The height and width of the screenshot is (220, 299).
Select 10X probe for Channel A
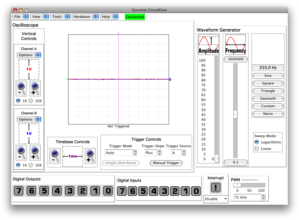(31, 101)
